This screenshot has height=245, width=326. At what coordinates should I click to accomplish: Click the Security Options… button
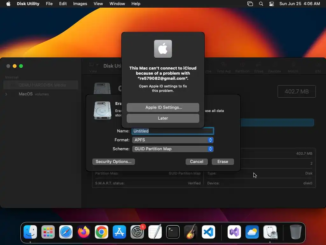pyautogui.click(x=114, y=162)
